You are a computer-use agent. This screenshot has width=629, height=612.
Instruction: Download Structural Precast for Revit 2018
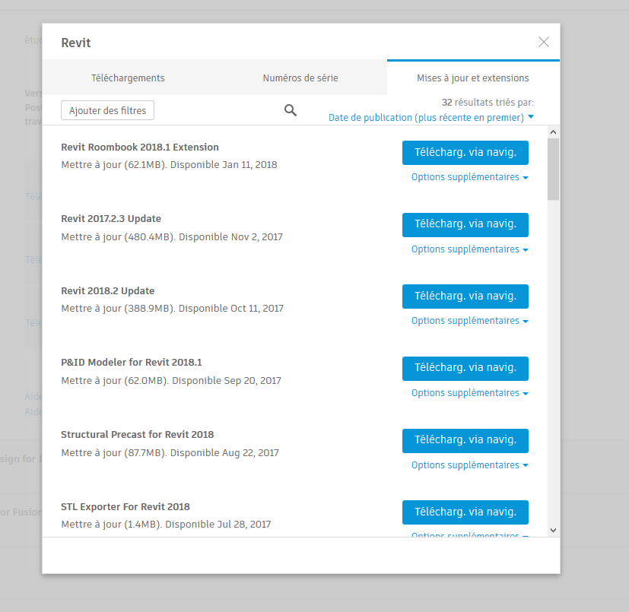tap(465, 440)
